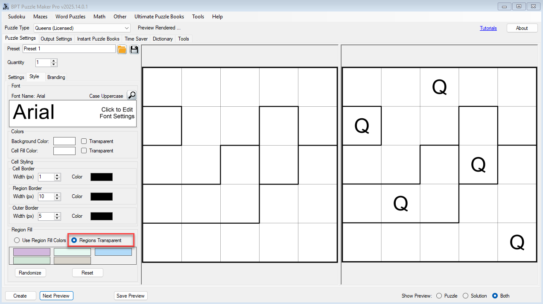The image size is (543, 304).
Task: Click the Preset name input field
Action: click(69, 49)
